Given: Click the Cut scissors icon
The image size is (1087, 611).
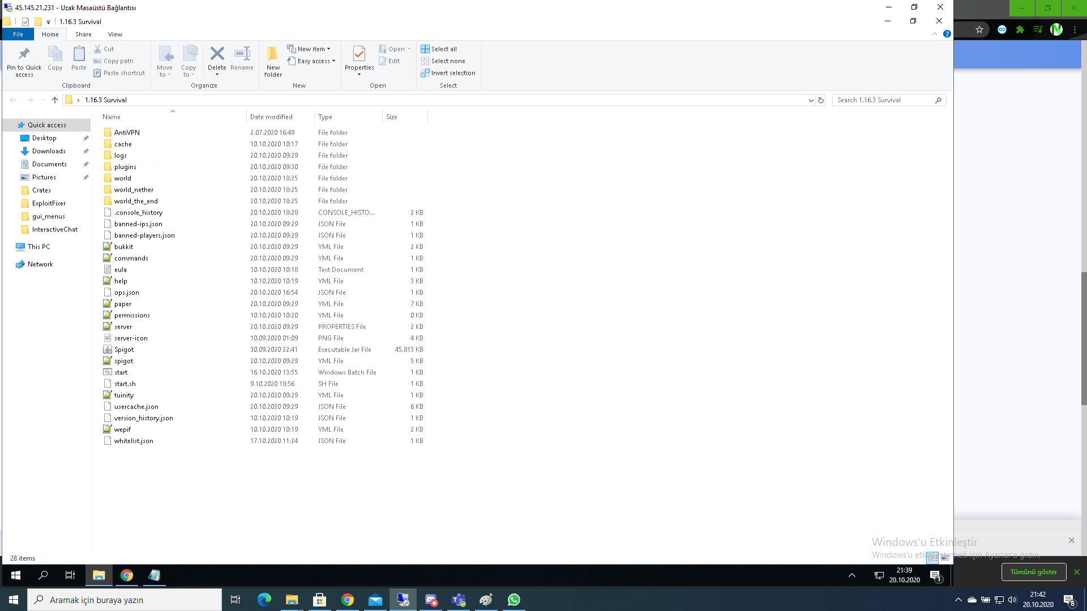Looking at the screenshot, I should [x=97, y=49].
